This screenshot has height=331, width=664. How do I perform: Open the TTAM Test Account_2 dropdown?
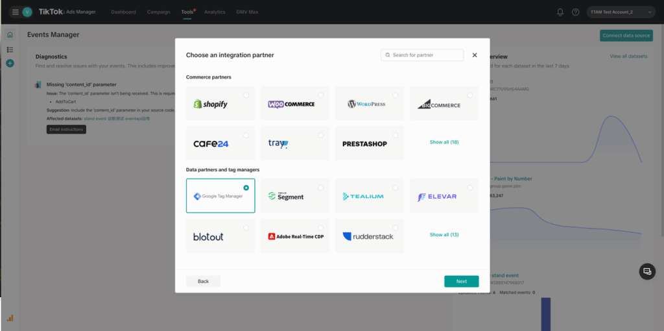pos(621,12)
